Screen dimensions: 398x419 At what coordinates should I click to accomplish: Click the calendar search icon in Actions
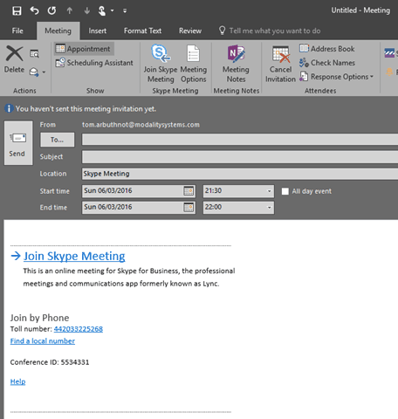[34, 53]
